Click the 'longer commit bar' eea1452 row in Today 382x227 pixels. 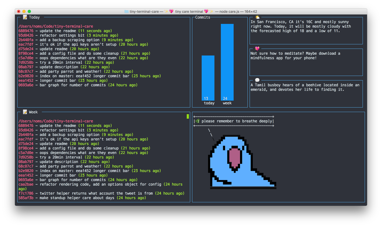point(63,80)
